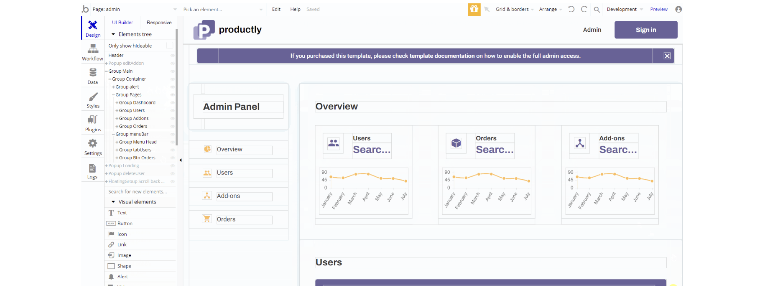Open the Data section icon
This screenshot has width=765, height=290.
click(93, 76)
